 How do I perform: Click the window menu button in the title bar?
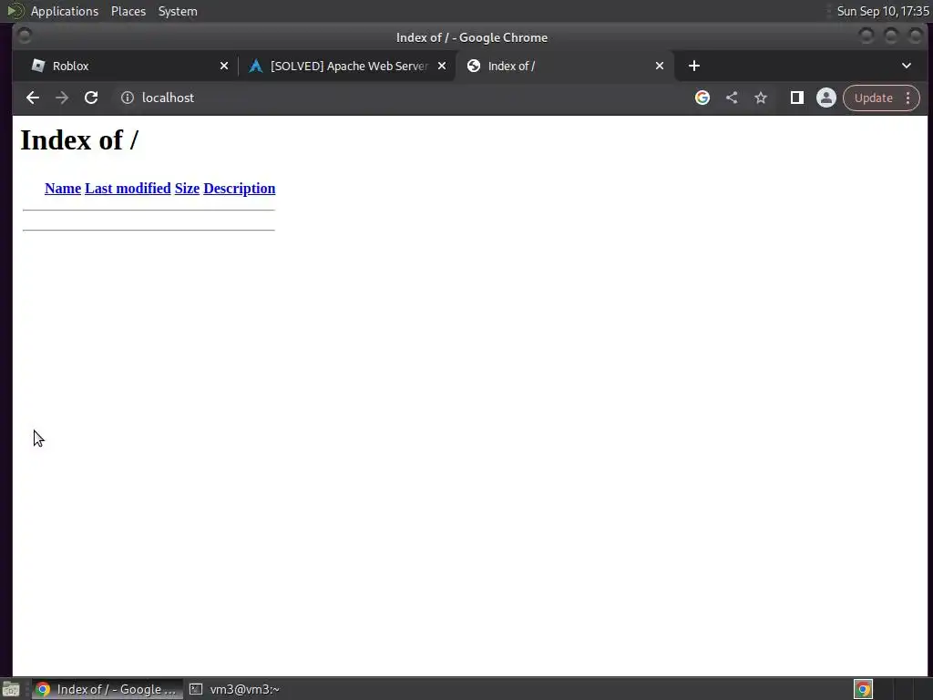25,36
